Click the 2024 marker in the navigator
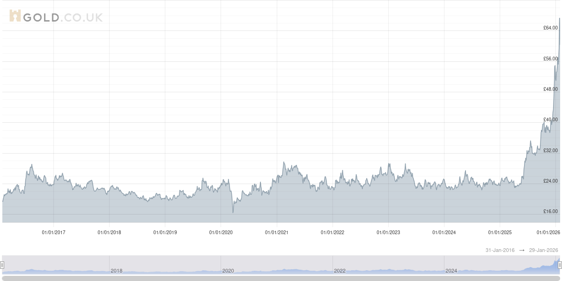Screen dimensions: 562x281 (x=451, y=271)
